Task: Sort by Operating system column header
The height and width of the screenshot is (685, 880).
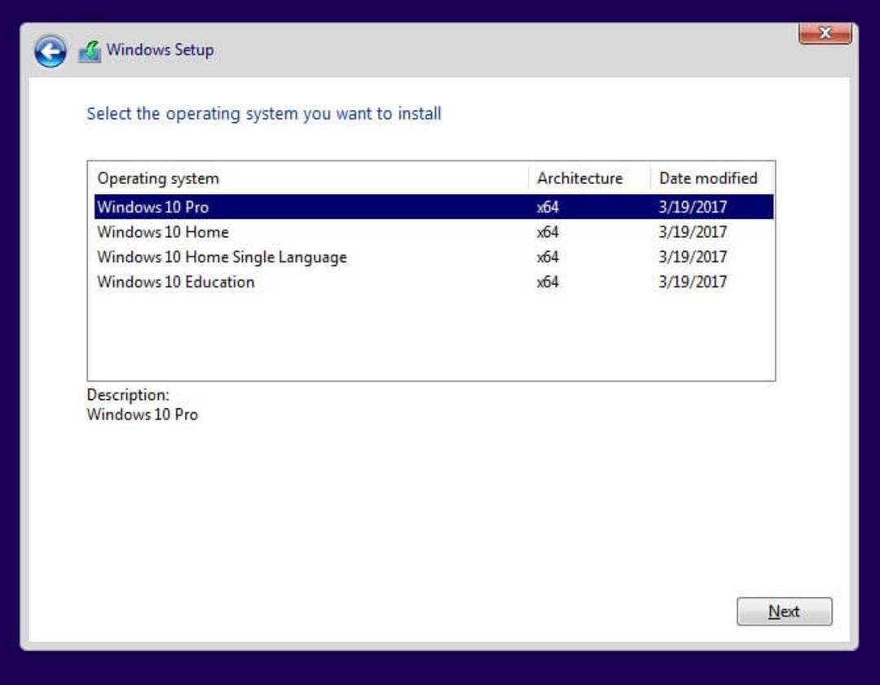Action: pyautogui.click(x=309, y=178)
